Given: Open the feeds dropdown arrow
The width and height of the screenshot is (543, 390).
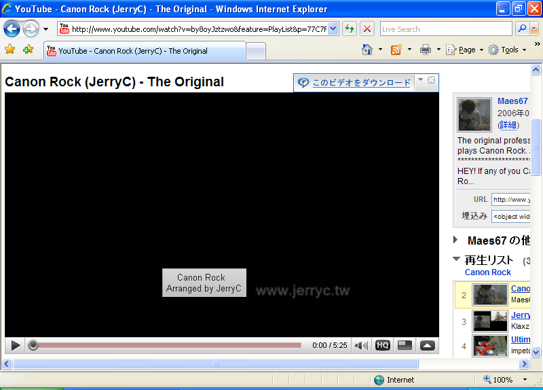Looking at the screenshot, I should pos(409,50).
